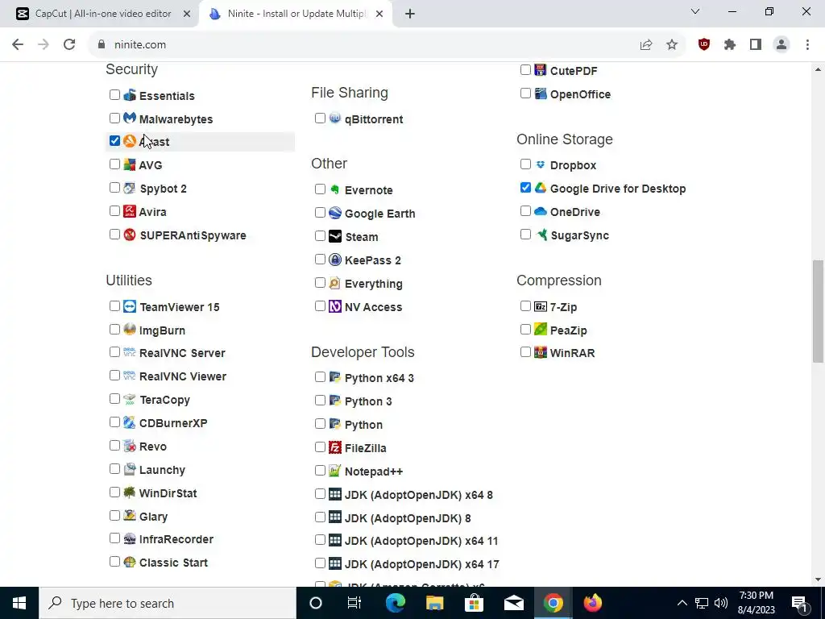The height and width of the screenshot is (619, 825).
Task: Open Chrome side panel button
Action: (756, 45)
